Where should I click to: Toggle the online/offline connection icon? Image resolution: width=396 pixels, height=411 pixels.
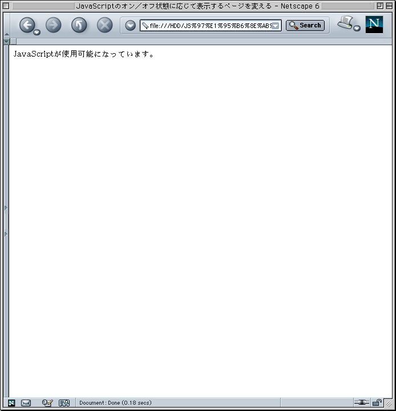pyautogui.click(x=361, y=403)
